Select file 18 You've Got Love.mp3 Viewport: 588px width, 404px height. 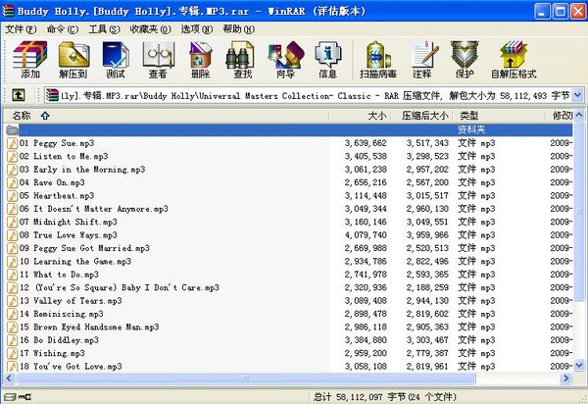(289, 367)
